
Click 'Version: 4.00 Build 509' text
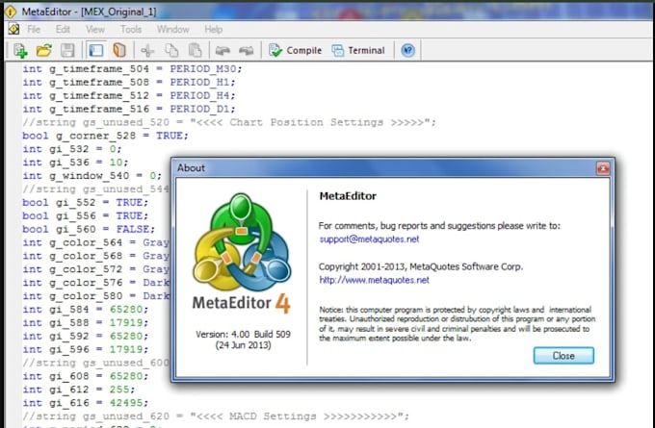[x=243, y=334]
